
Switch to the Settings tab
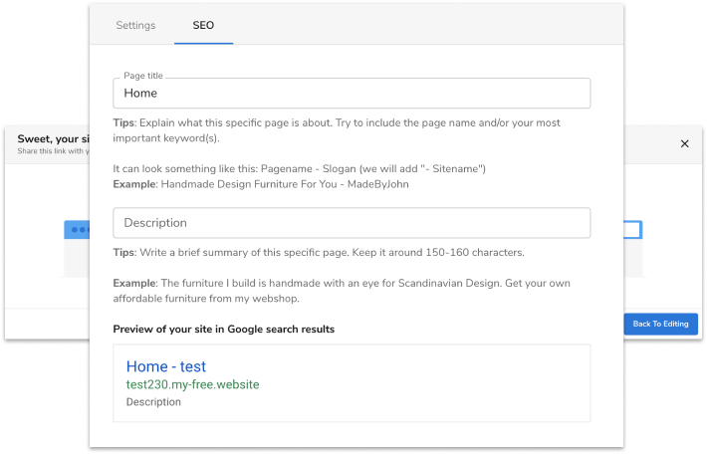click(135, 25)
